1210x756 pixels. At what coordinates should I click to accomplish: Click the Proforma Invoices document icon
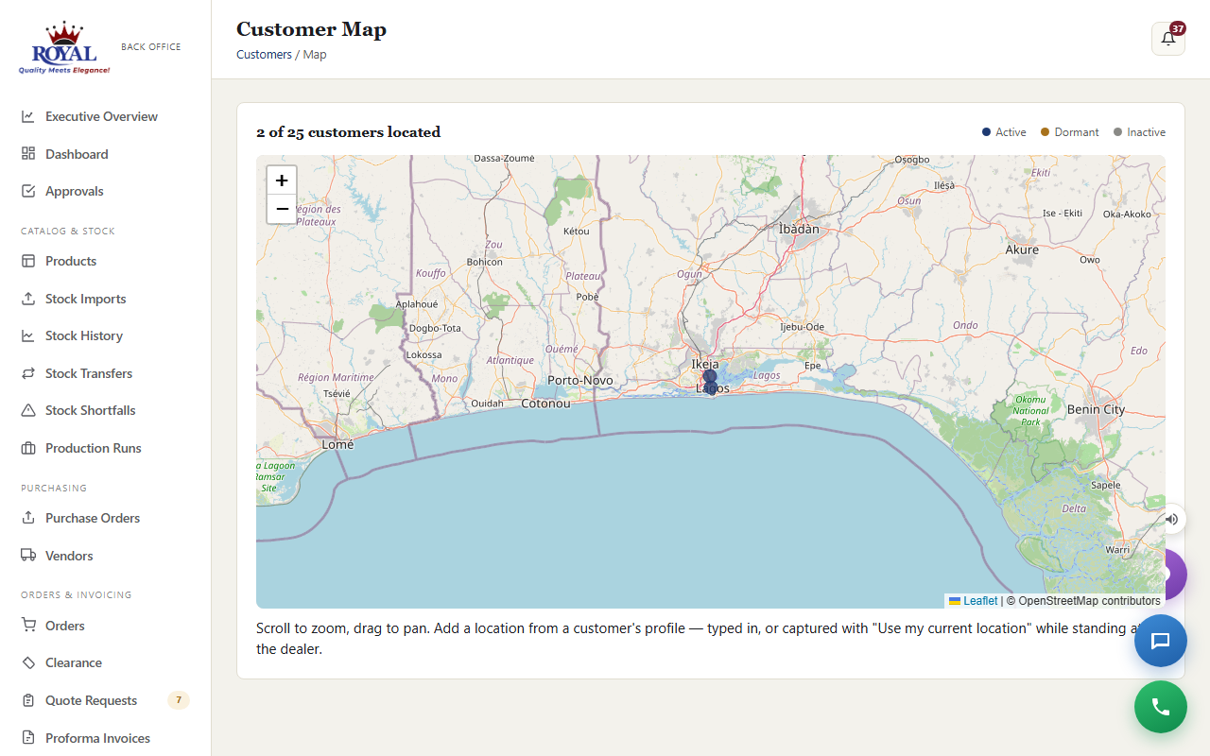28,738
